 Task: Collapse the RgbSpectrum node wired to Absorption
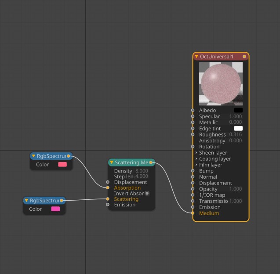point(33,156)
